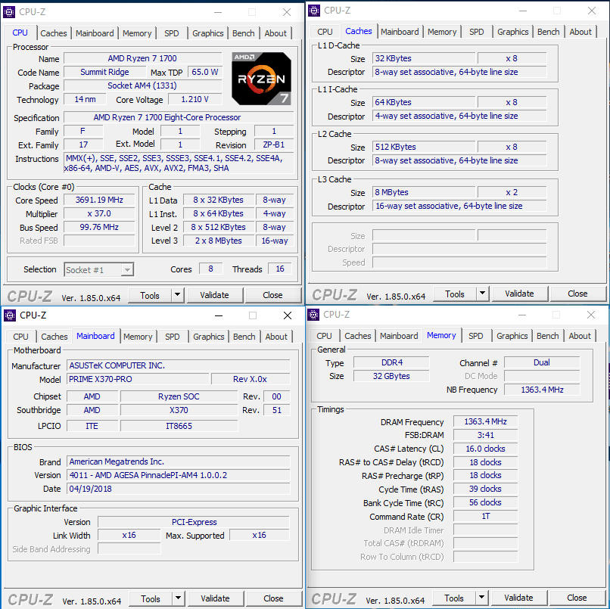Screen dimensions: 610x609
Task: Switch to Caches tab in the CPU window
Action: click(54, 33)
